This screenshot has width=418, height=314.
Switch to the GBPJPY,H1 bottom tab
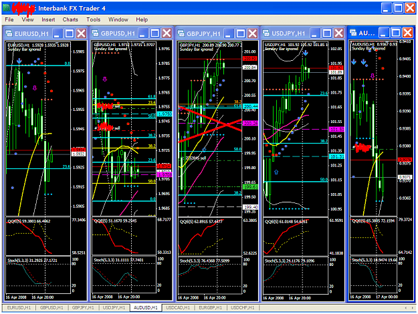(83, 307)
